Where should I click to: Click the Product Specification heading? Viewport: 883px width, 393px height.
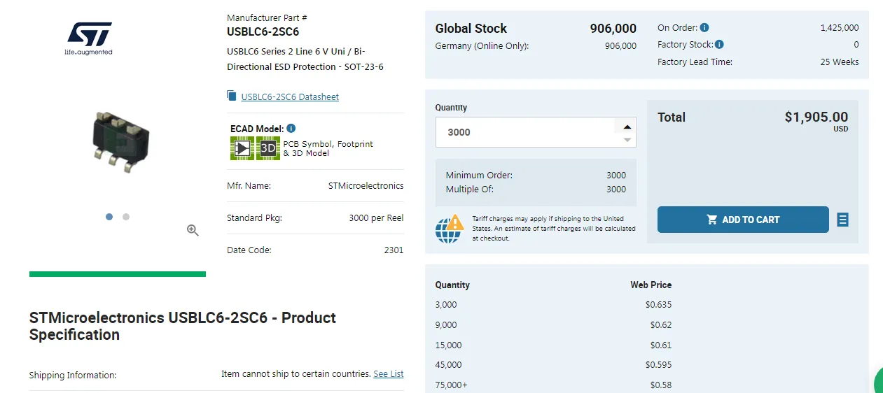[182, 326]
